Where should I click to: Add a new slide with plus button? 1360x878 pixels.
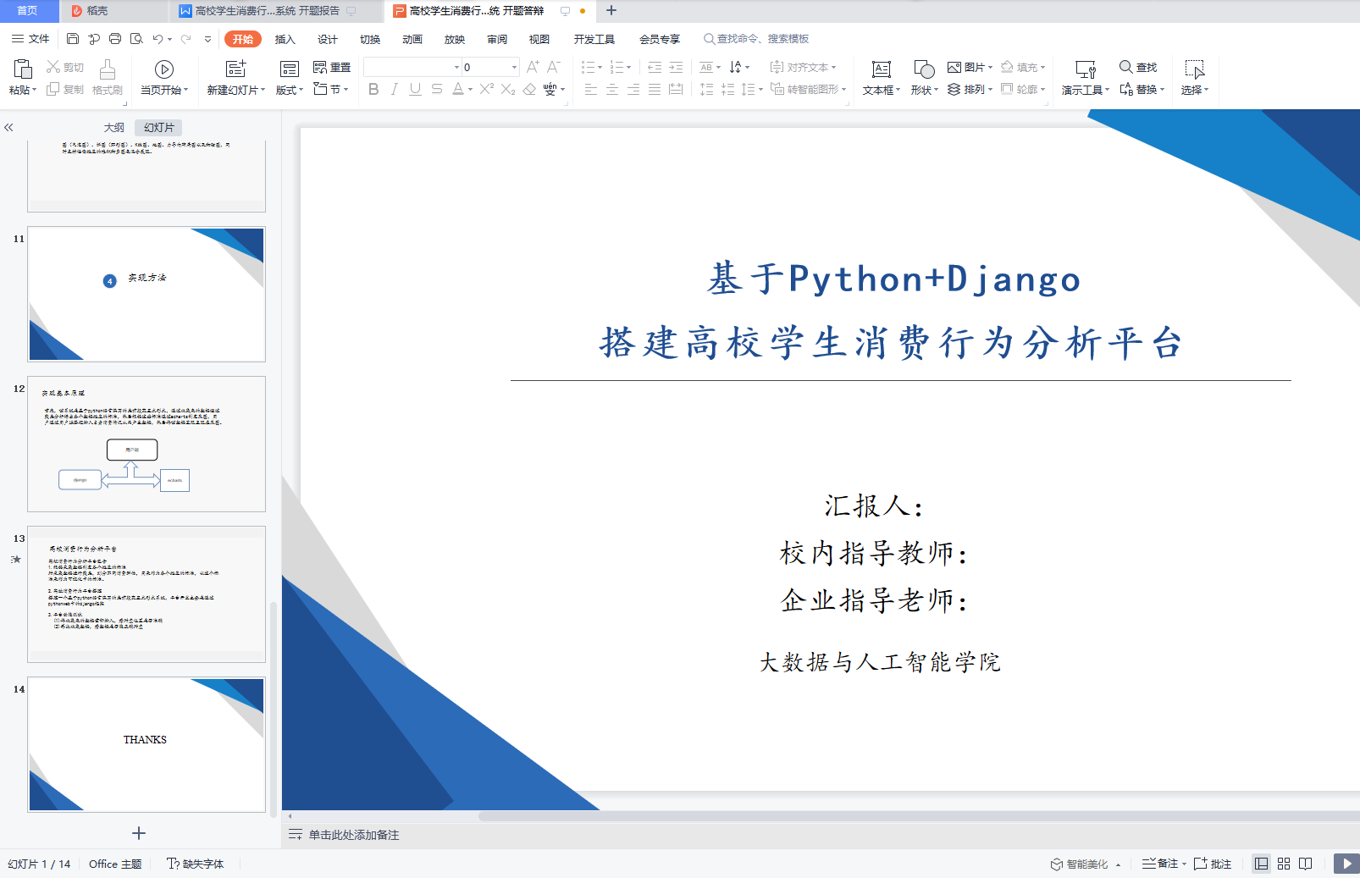[139, 833]
